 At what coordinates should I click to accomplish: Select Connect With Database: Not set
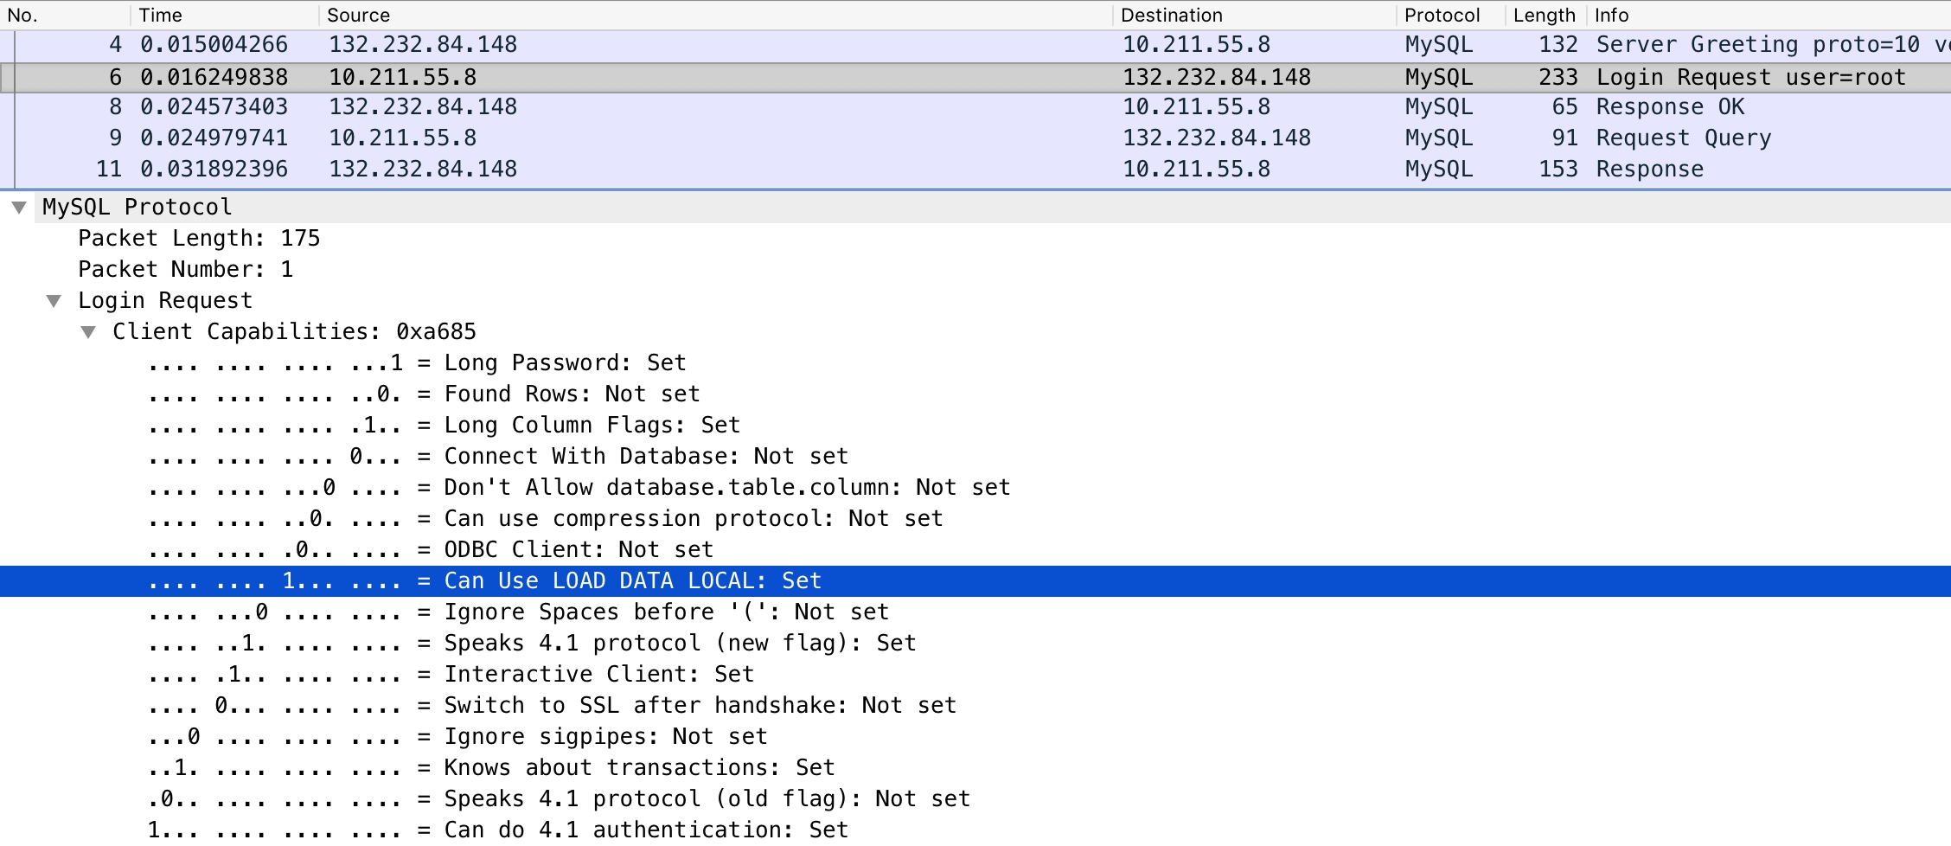[x=498, y=457]
